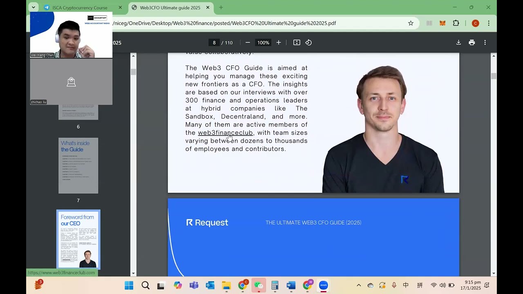
Task: Click the Fit to page icon
Action: 297,42
